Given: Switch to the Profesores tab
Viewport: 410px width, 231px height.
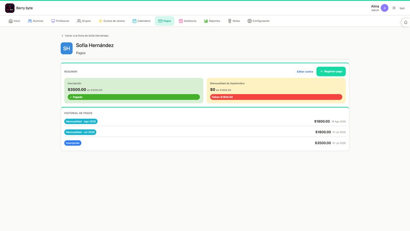Looking at the screenshot, I should click(x=60, y=21).
